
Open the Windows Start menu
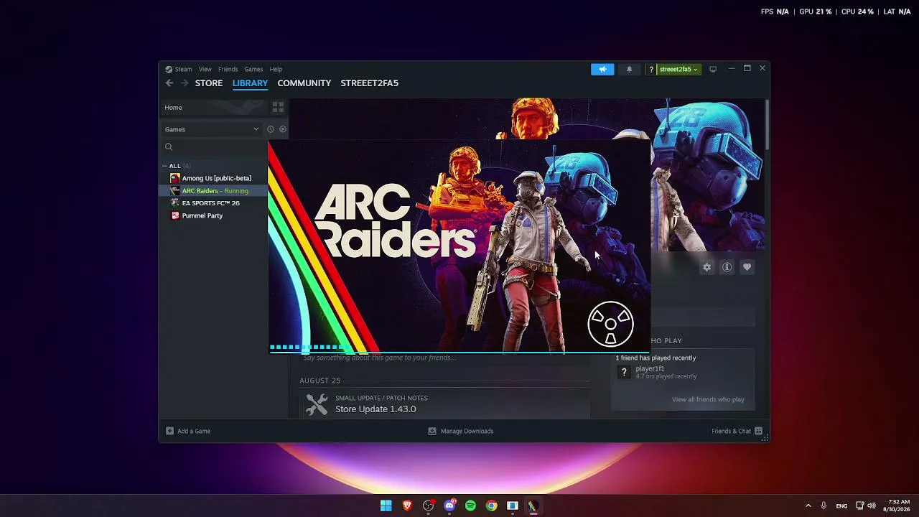386,506
